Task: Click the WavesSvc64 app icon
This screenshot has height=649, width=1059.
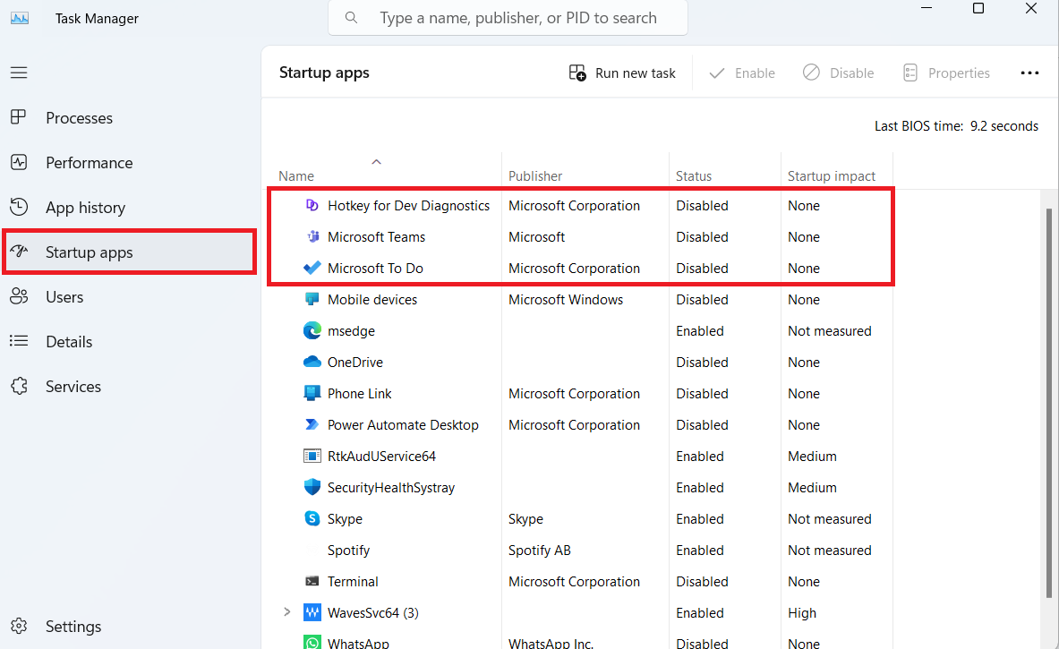Action: click(312, 612)
